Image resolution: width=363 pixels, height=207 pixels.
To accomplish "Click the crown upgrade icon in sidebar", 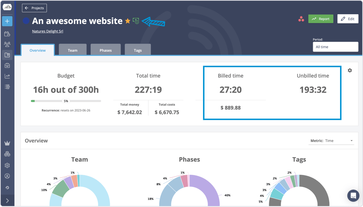I will (x=7, y=143).
